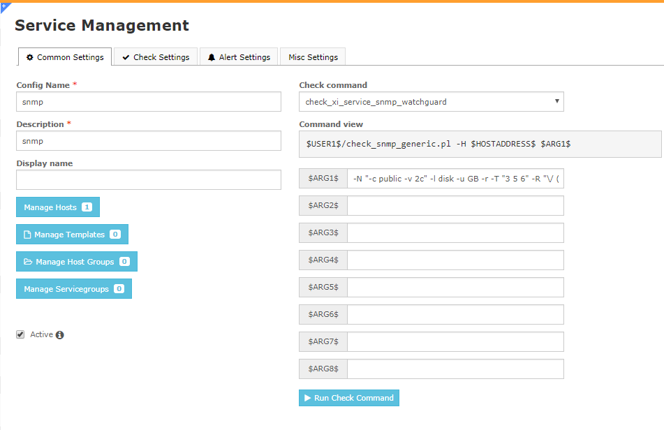The width and height of the screenshot is (664, 430).
Task: Open Manage Hosts
Action: click(x=58, y=207)
